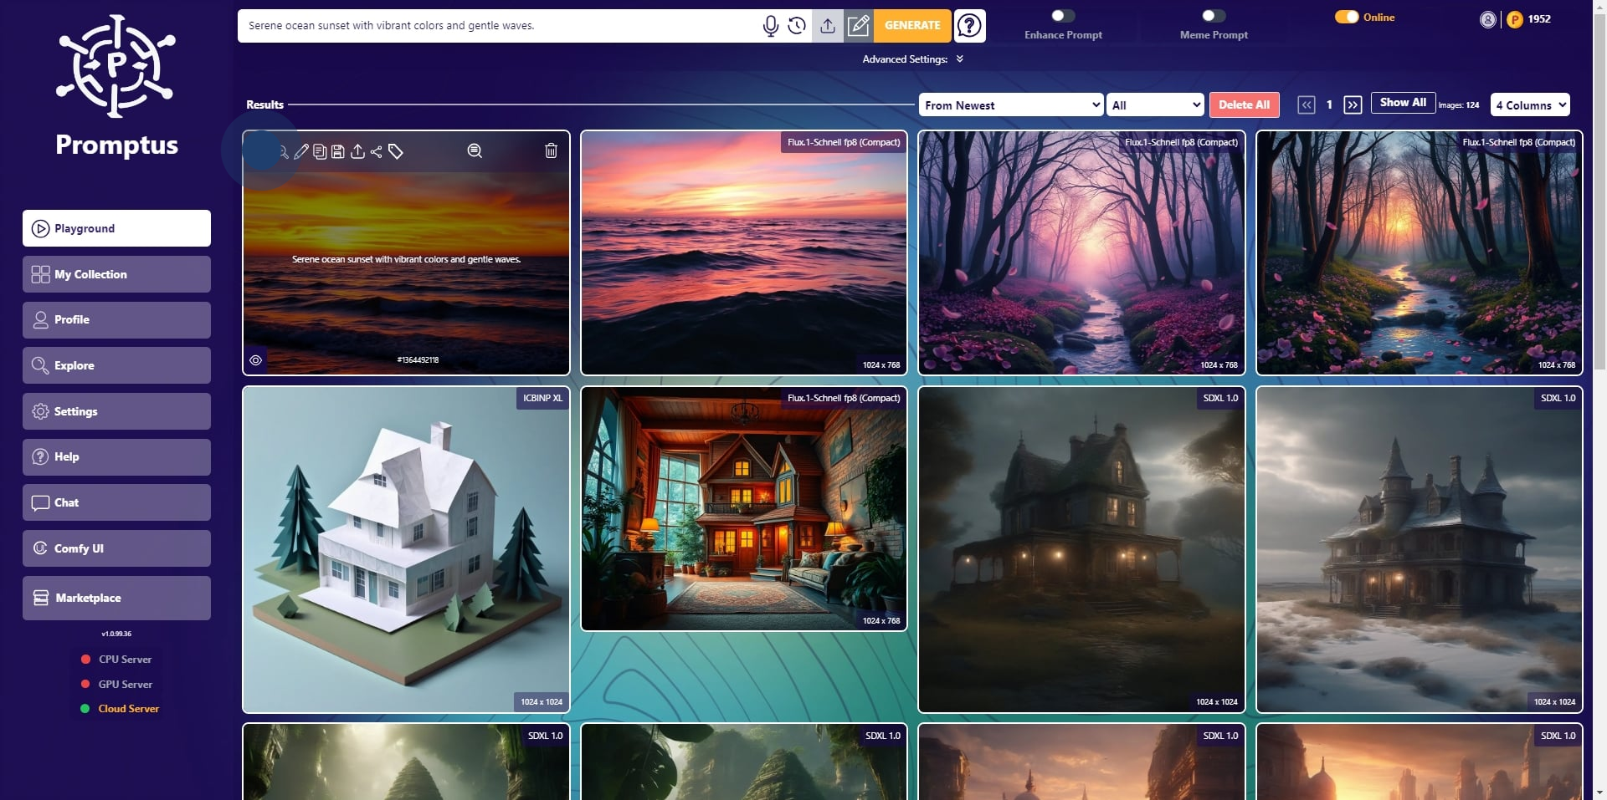Open Marketplace in the sidebar
This screenshot has height=800, width=1607.
[x=116, y=598]
